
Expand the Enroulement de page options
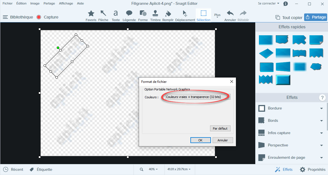point(322,157)
